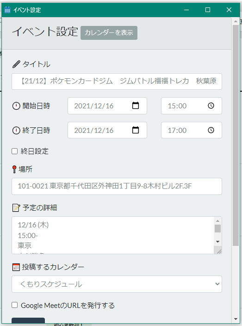Click the end date field 2021/12/16
Viewport: 242px width, 326px height.
tap(107, 131)
